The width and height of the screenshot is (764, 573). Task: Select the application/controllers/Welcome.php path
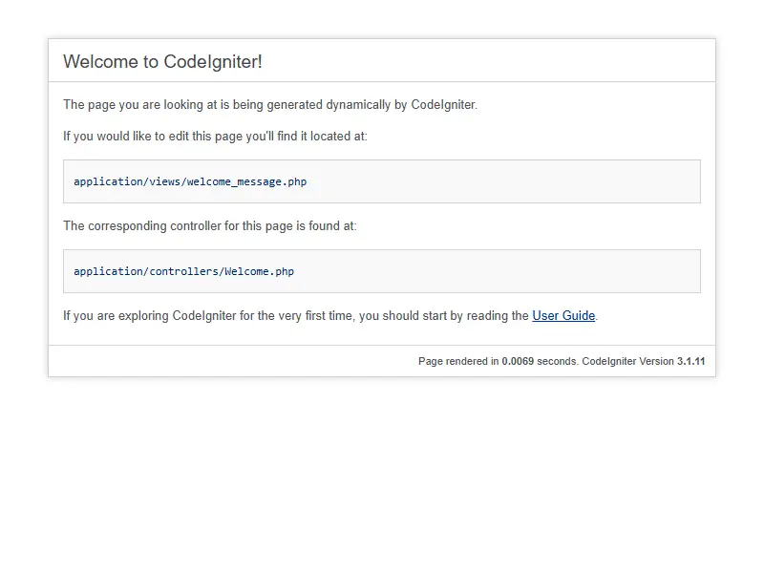coord(183,271)
